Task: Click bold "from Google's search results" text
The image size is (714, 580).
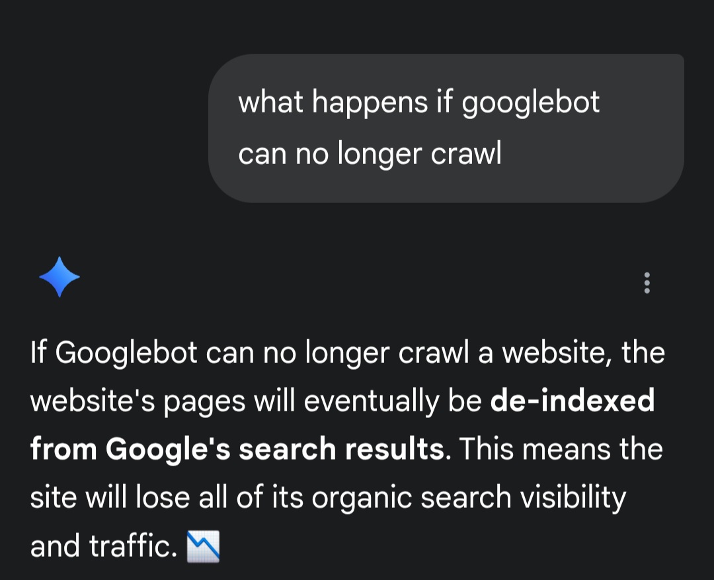Action: coord(237,449)
